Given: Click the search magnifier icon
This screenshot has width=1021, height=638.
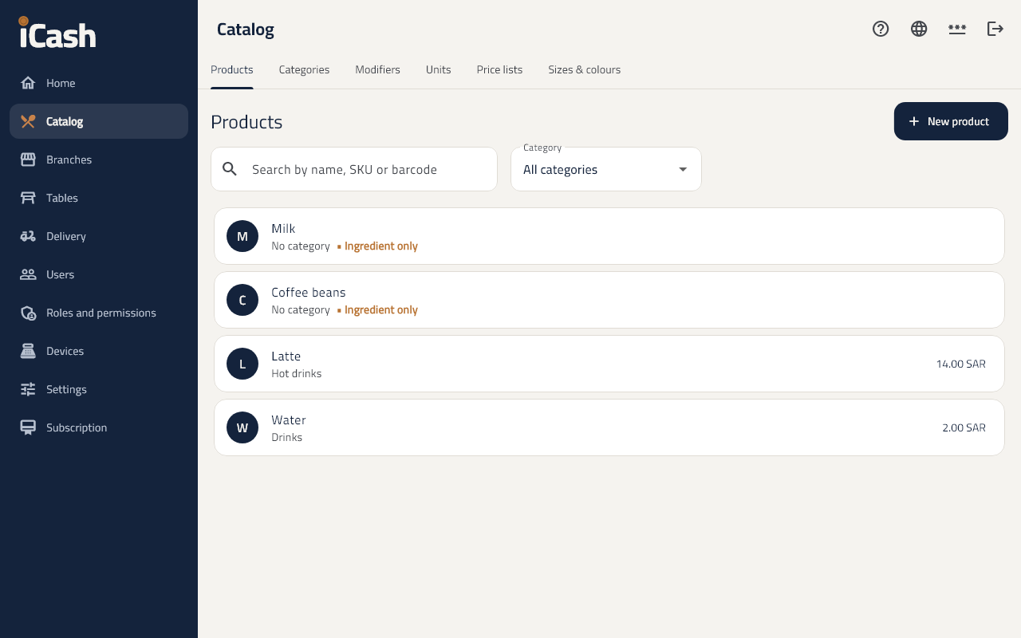Looking at the screenshot, I should (230, 169).
